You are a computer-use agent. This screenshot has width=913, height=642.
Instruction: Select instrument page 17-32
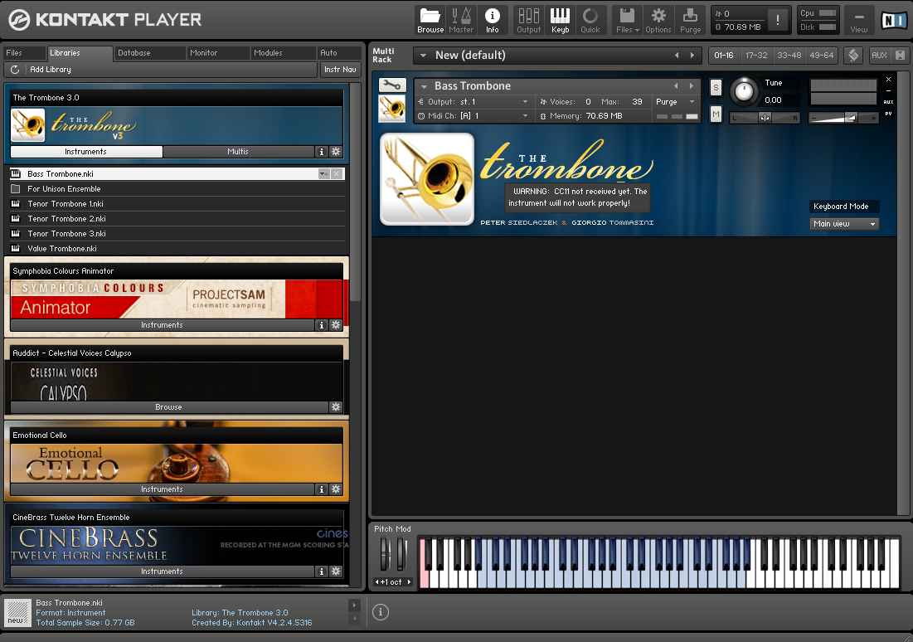point(756,56)
